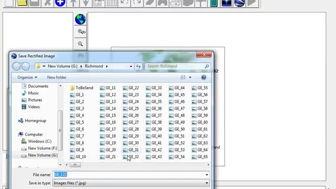336x189 pixels.
Task: Click the printer toolbar icon
Action: 175,3
